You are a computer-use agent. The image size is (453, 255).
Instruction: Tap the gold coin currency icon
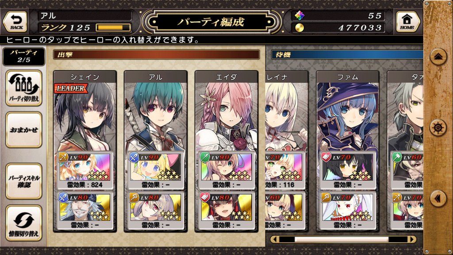[x=299, y=28]
